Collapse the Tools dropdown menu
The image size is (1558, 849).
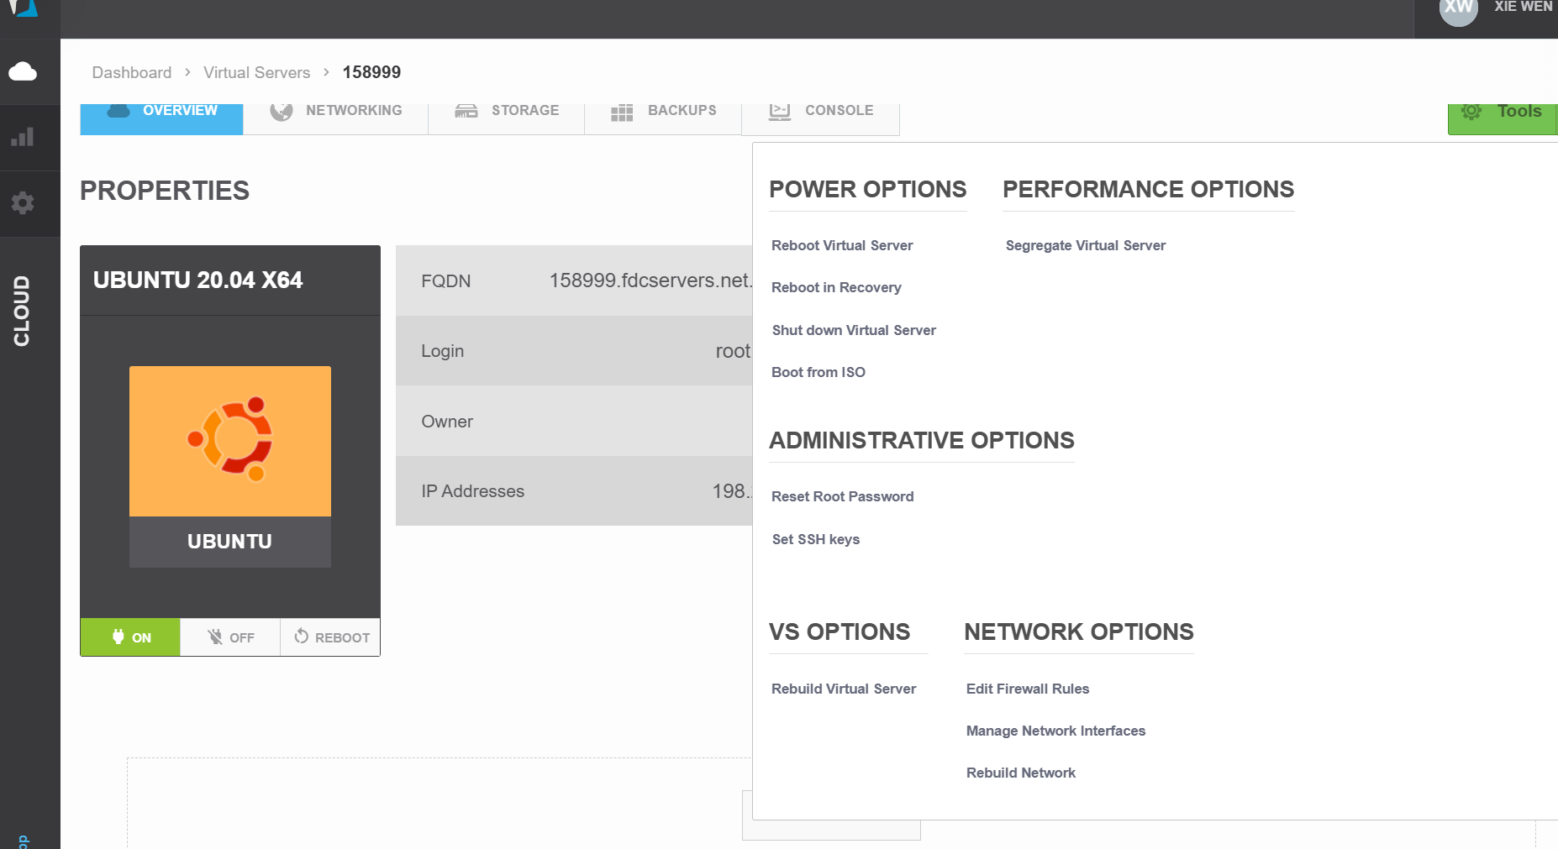coord(1502,113)
